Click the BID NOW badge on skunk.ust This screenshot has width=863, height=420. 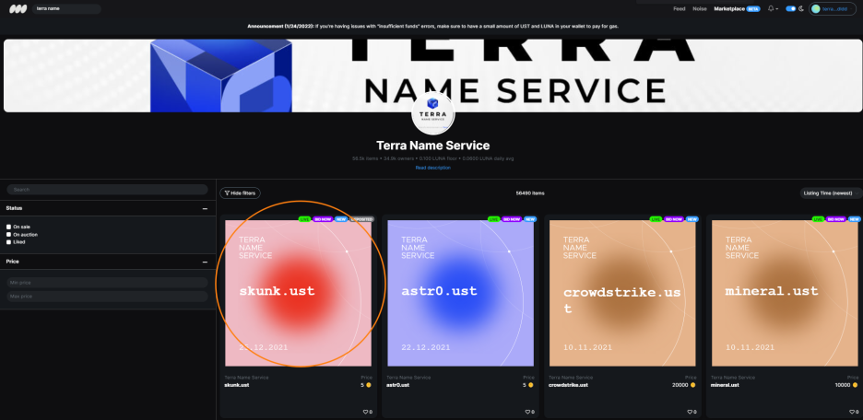point(323,219)
